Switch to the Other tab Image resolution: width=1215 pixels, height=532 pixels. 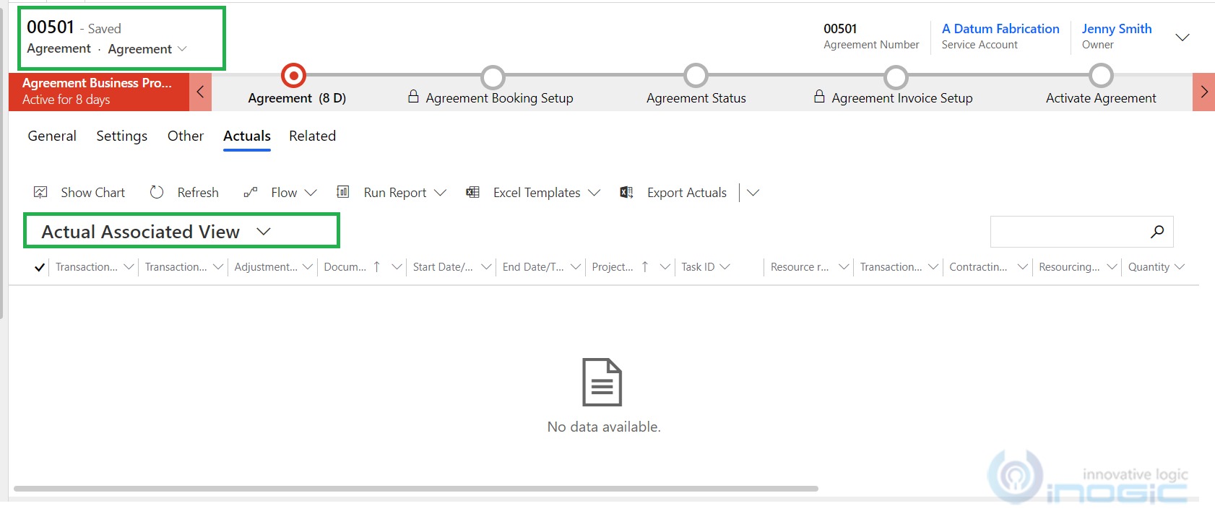[x=186, y=136]
